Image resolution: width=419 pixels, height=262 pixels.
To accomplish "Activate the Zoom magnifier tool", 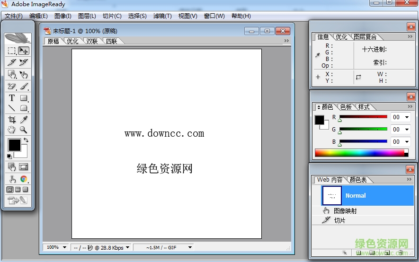I will 23,130.
